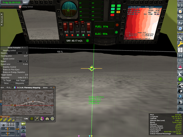Click the landing aircraft toolbar icon
This screenshot has height=137, width=183.
click(180, 108)
